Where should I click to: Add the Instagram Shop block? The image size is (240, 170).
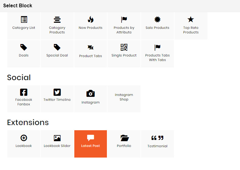(x=124, y=99)
